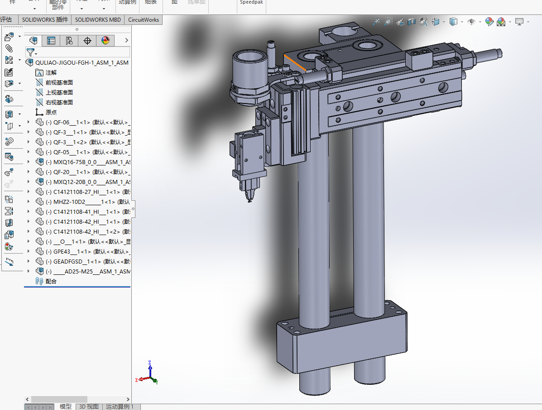Select the 前视基准面 plane in tree
542x410 pixels.
(59, 82)
